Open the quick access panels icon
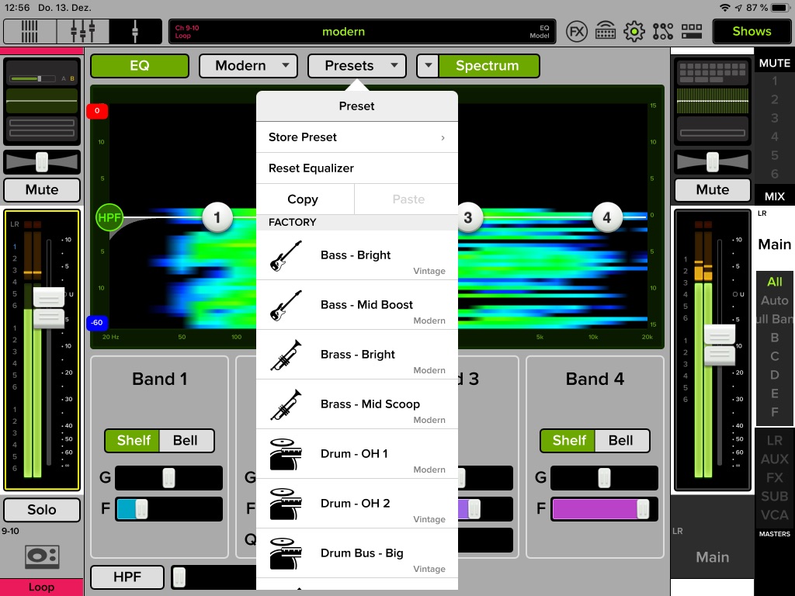The image size is (795, 596). click(691, 32)
